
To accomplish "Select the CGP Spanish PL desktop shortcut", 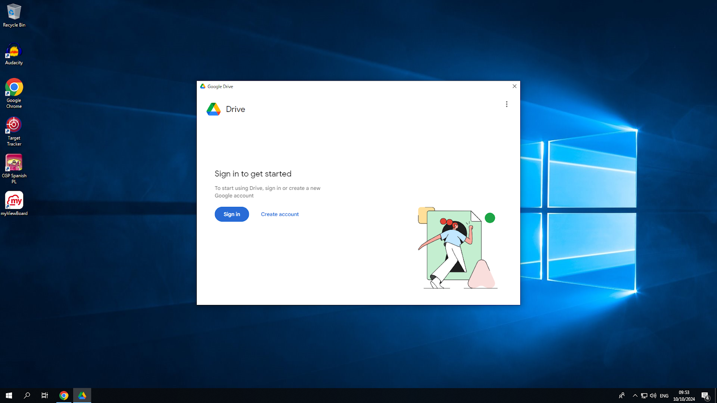I will tap(14, 169).
